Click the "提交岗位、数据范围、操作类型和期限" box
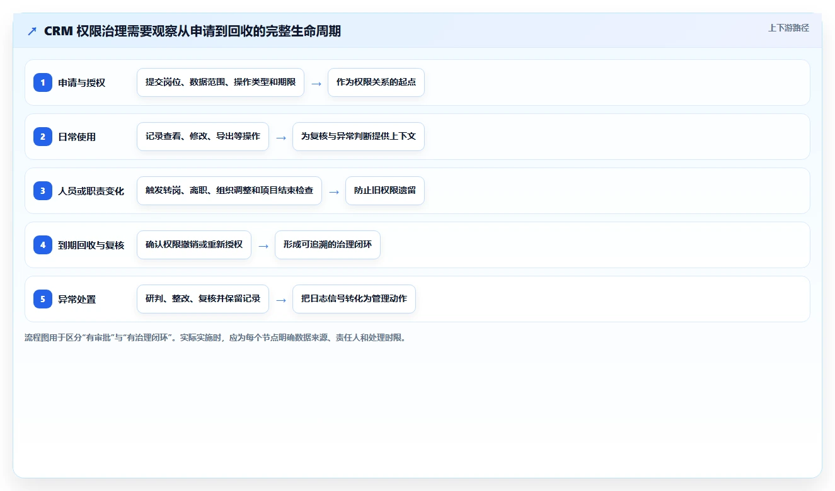835x491 pixels. point(221,82)
